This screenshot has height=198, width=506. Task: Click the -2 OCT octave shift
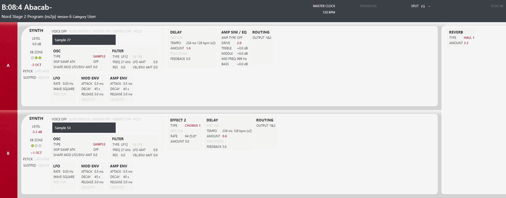pyautogui.click(x=36, y=65)
